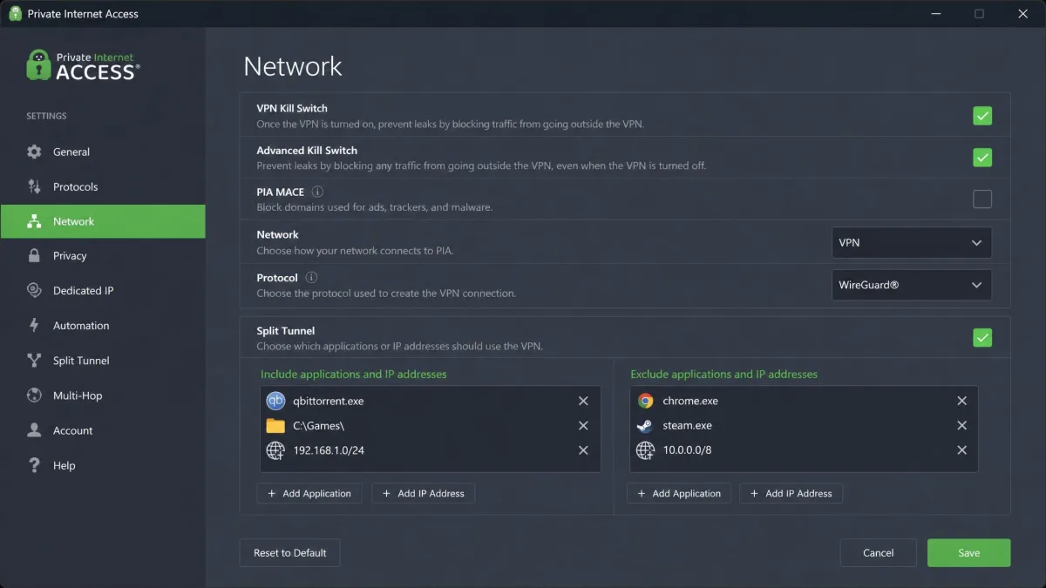The image size is (1046, 588).
Task: Click Reset to Default button
Action: [x=289, y=552]
